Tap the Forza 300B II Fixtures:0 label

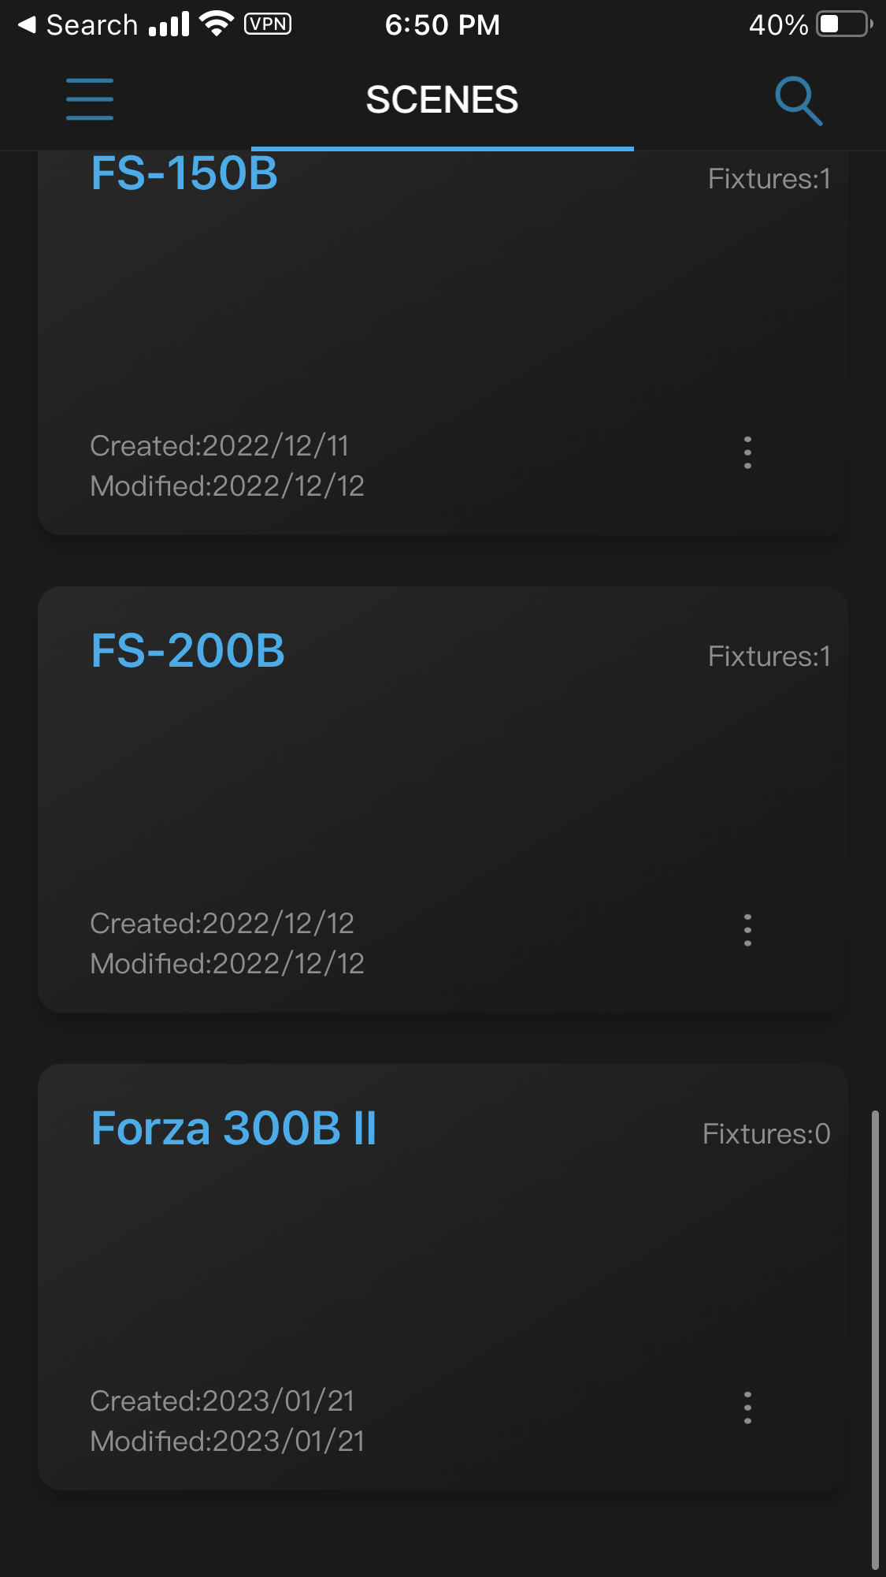point(766,1134)
